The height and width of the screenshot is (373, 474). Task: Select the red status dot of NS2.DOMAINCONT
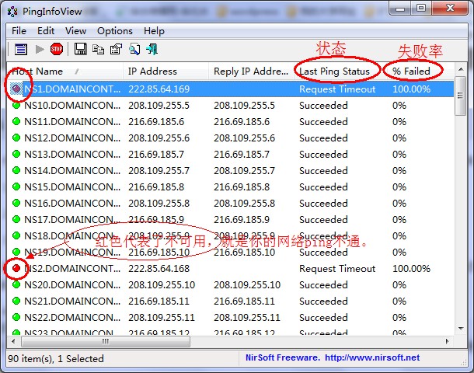point(16,269)
